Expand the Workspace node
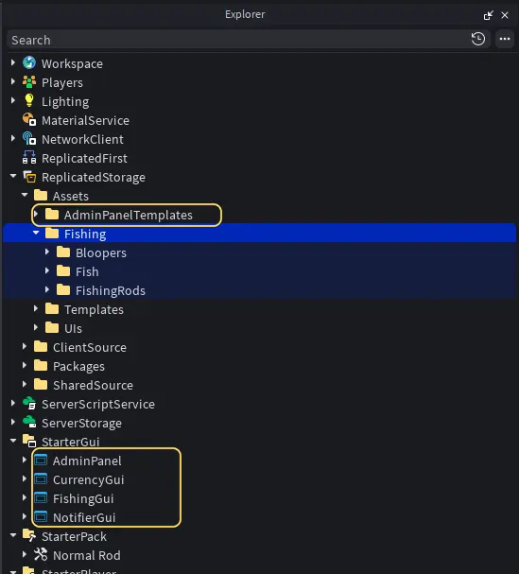This screenshot has width=519, height=574. pos(13,63)
